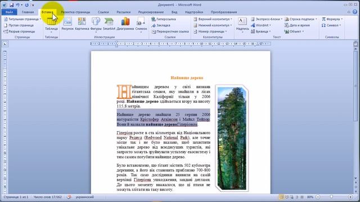The width and height of the screenshot is (360, 202).
Task: Change the украинский language setting
Action: pos(85,197)
